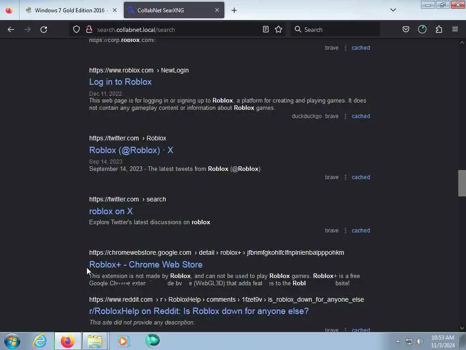Show hidden tray icons arrow

pos(398,341)
